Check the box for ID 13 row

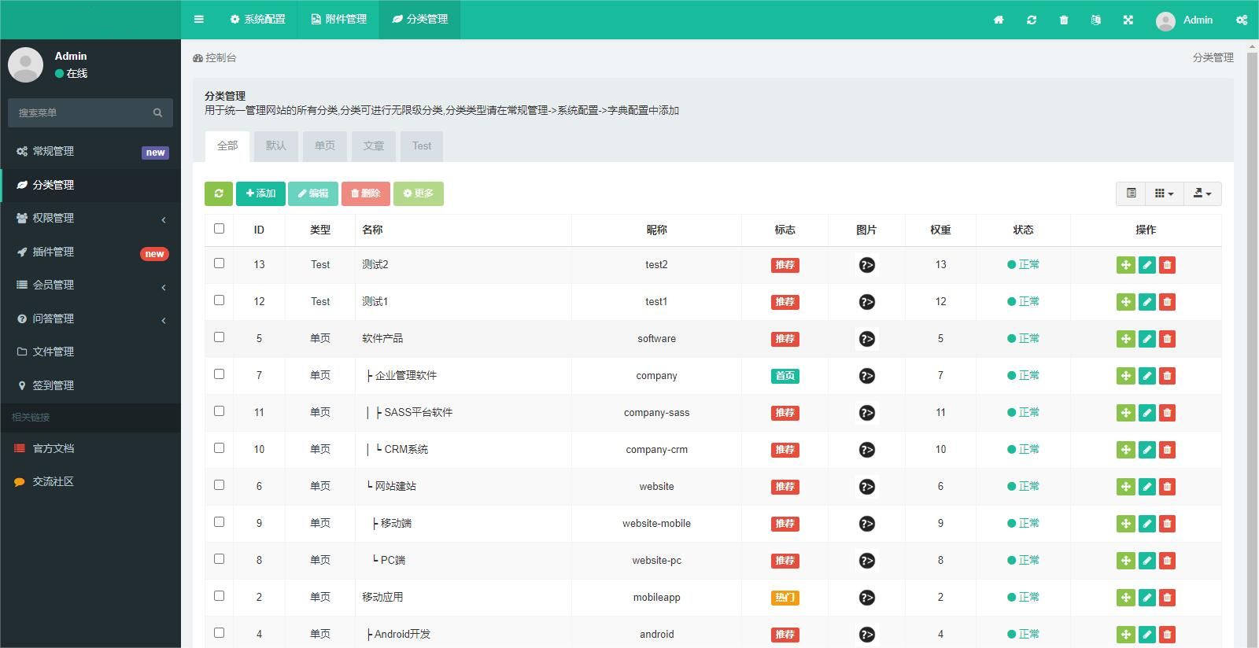click(x=219, y=263)
